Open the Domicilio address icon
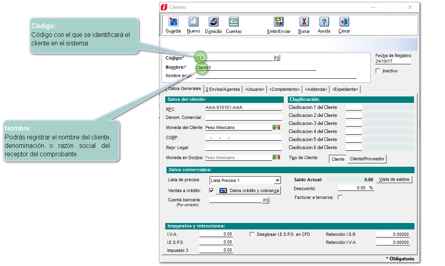 click(x=213, y=22)
